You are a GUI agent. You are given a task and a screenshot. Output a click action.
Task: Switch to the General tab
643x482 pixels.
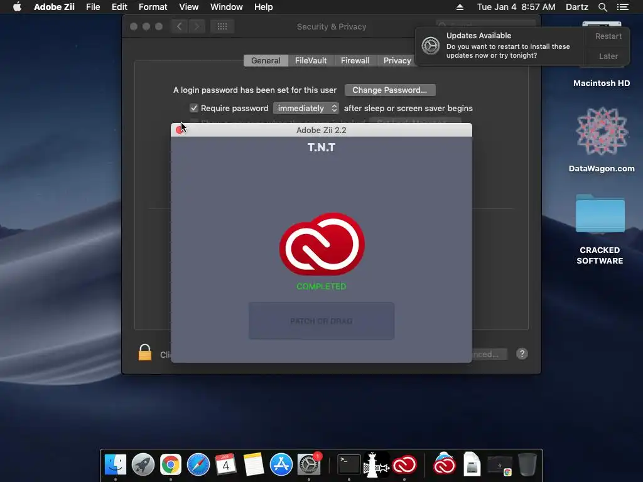coord(266,61)
